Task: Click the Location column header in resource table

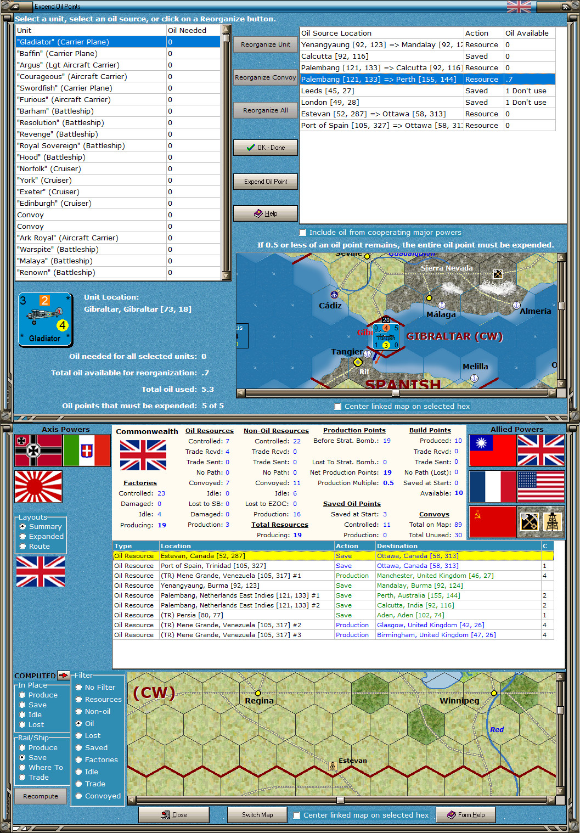Action: [x=246, y=546]
